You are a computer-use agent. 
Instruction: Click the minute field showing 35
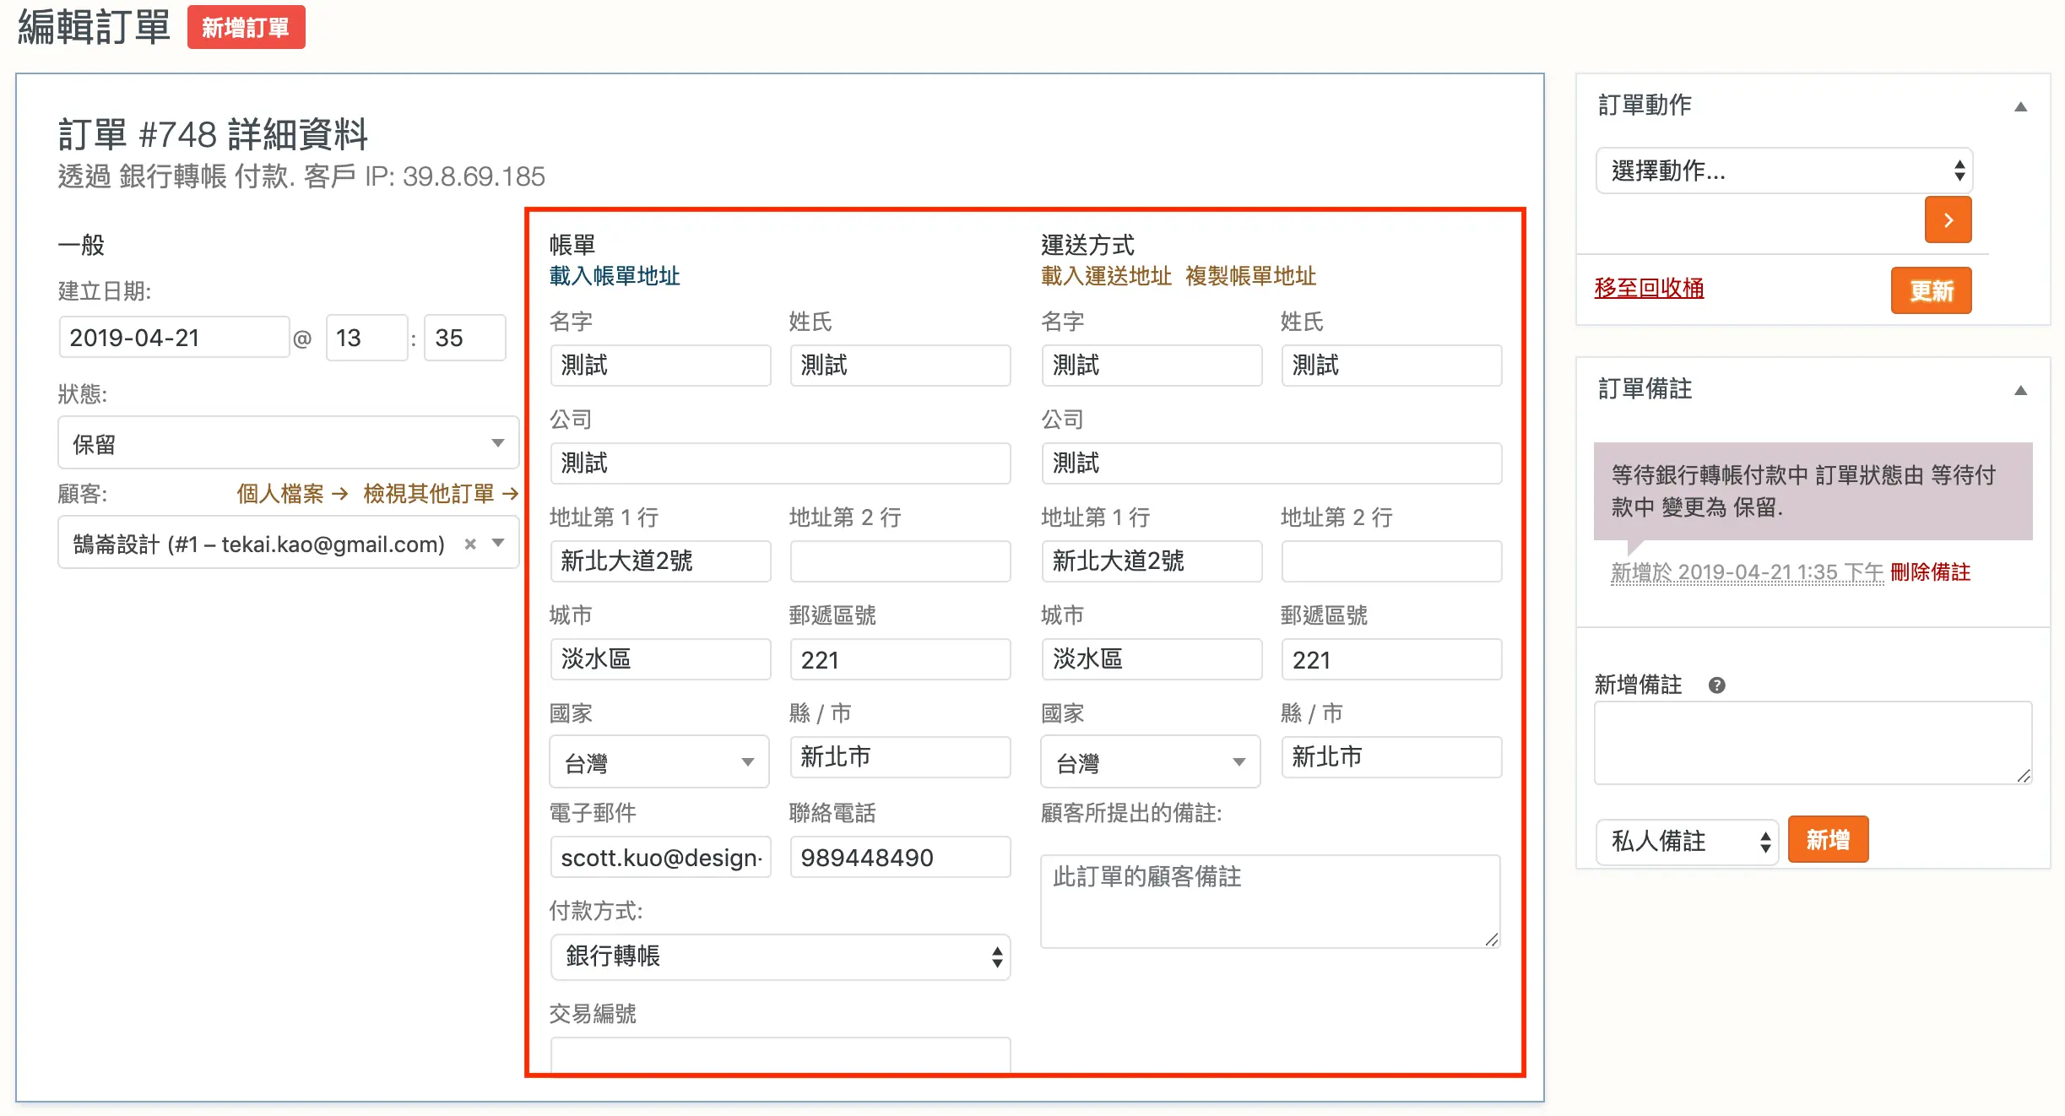point(464,338)
